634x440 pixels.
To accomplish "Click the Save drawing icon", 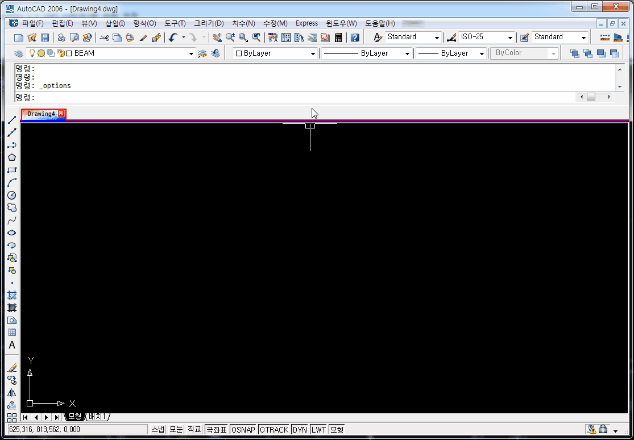I will tap(45, 38).
